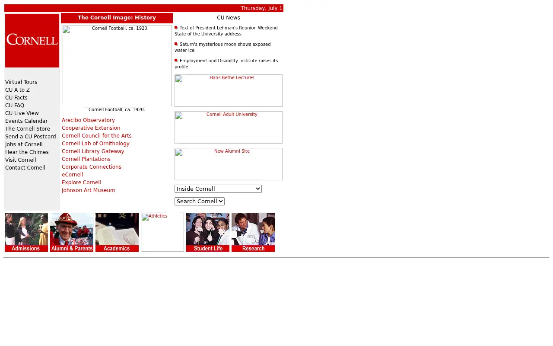Image resolution: width=553 pixels, height=346 pixels.
Task: Click the Cornell logo image
Action: [x=32, y=41]
